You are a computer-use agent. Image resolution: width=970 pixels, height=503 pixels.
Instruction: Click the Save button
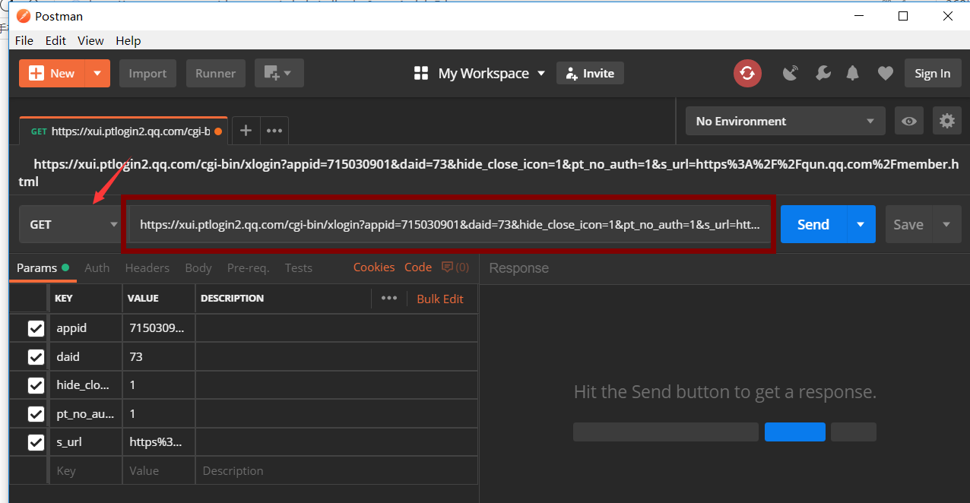point(908,224)
